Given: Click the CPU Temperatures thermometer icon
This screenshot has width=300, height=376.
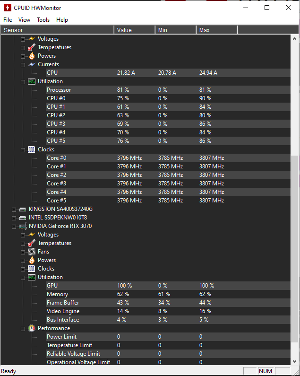Looking at the screenshot, I should pyautogui.click(x=32, y=47).
